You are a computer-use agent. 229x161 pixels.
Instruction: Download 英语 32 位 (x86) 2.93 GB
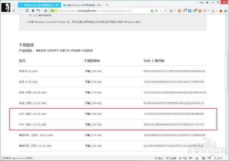point(87,82)
